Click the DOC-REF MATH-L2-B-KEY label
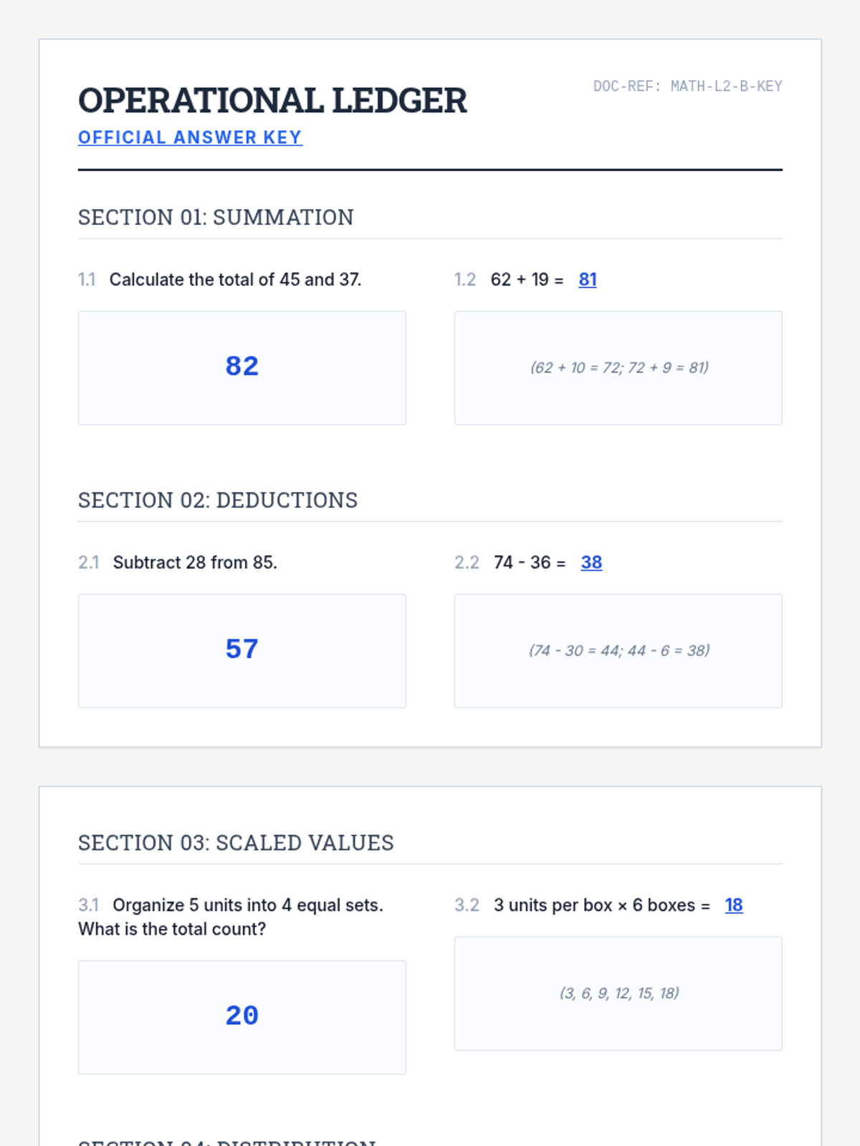This screenshot has height=1146, width=860. [687, 86]
